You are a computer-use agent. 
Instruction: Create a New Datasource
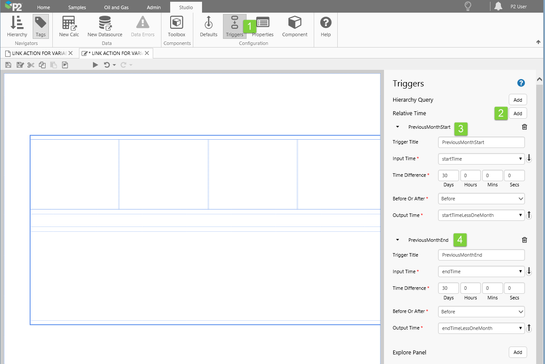point(105,26)
